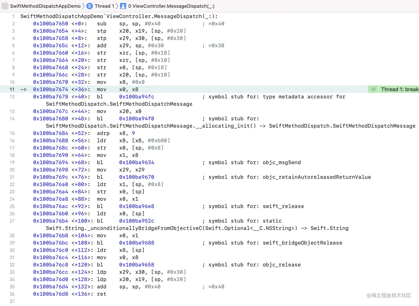Click branch target address 0x100ba94f0

(x=137, y=119)
